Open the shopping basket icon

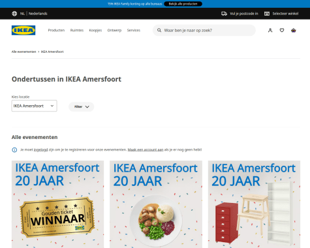[x=294, y=30]
